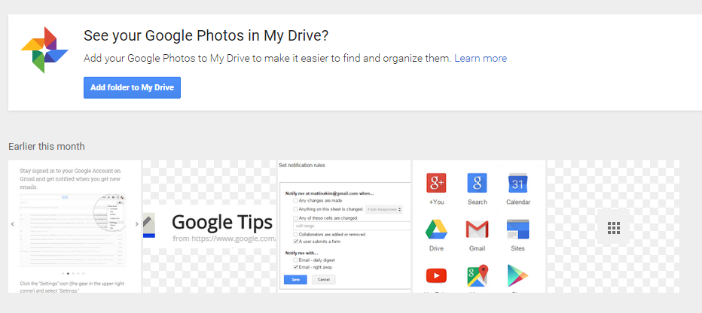The height and width of the screenshot is (313, 702).
Task: Open the Calendar 31 icon
Action: click(518, 183)
